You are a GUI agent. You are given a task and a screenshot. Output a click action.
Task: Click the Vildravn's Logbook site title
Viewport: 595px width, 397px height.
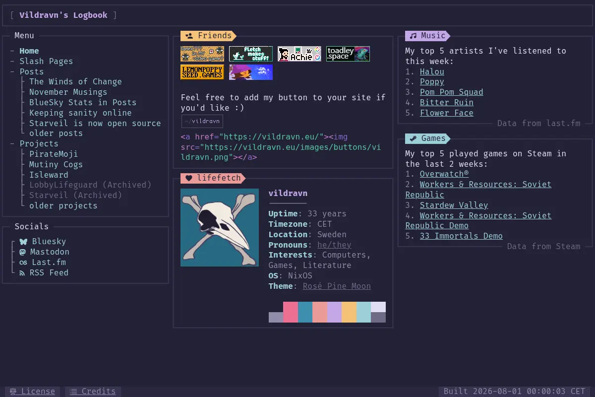63,15
